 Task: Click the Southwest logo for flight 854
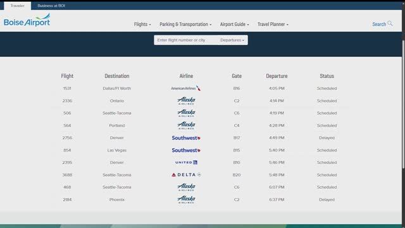pyautogui.click(x=186, y=150)
